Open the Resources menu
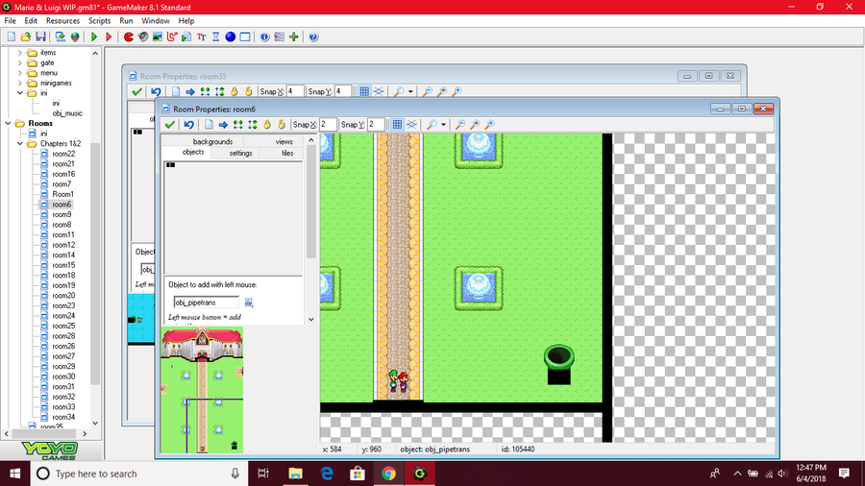This screenshot has height=486, width=865. [62, 20]
